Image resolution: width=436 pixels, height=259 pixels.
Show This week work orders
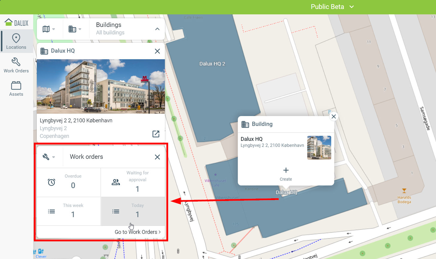pyautogui.click(x=69, y=211)
